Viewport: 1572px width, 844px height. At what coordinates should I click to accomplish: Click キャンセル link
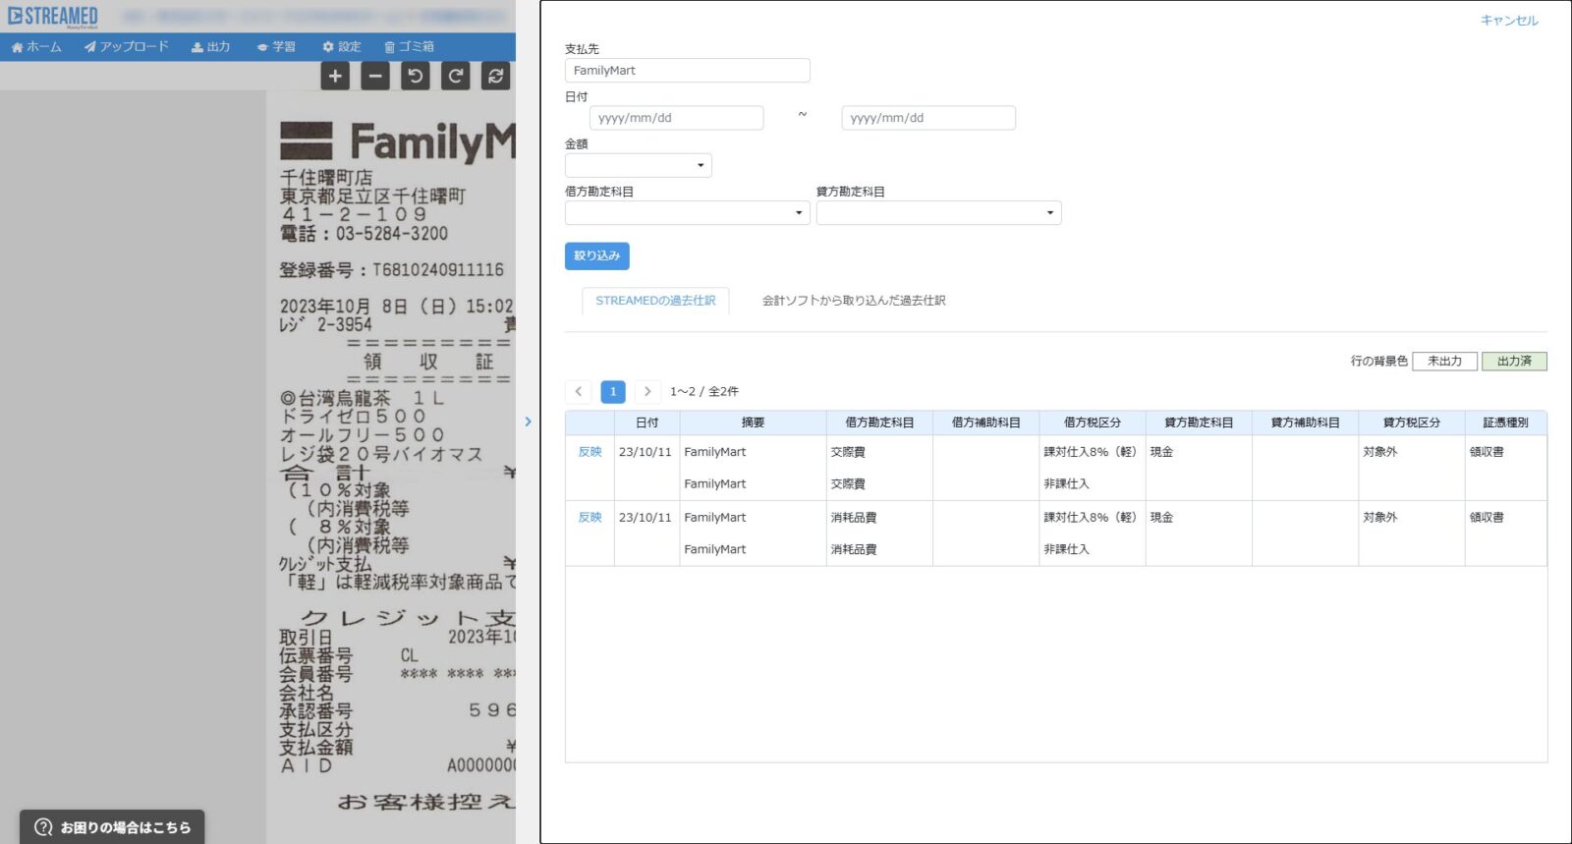[1509, 21]
